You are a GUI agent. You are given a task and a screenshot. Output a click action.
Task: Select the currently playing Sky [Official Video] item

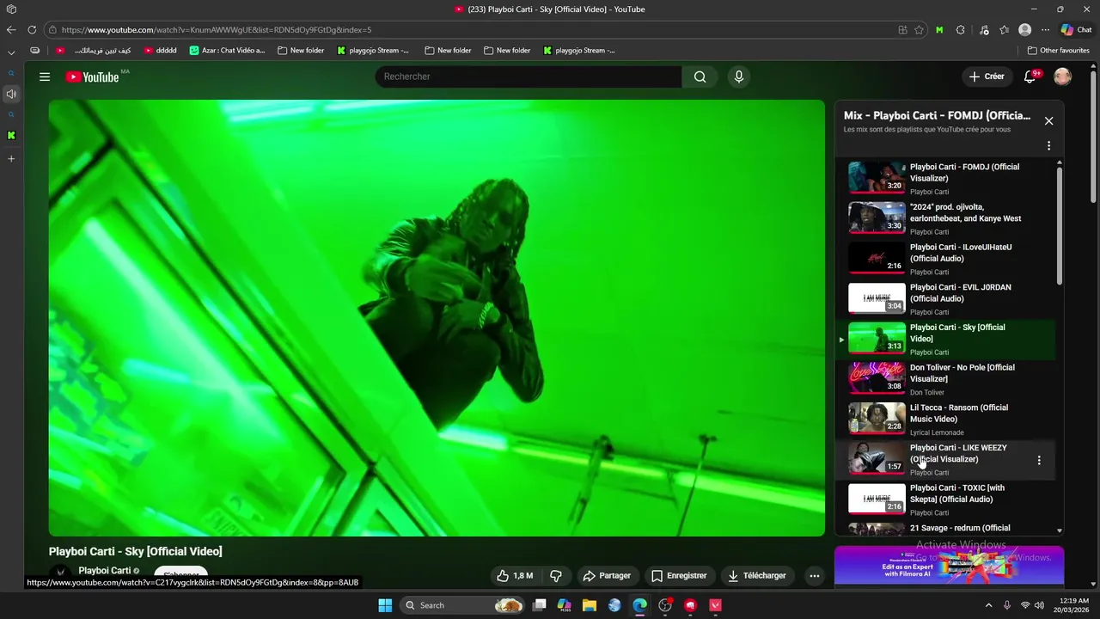[945, 339]
